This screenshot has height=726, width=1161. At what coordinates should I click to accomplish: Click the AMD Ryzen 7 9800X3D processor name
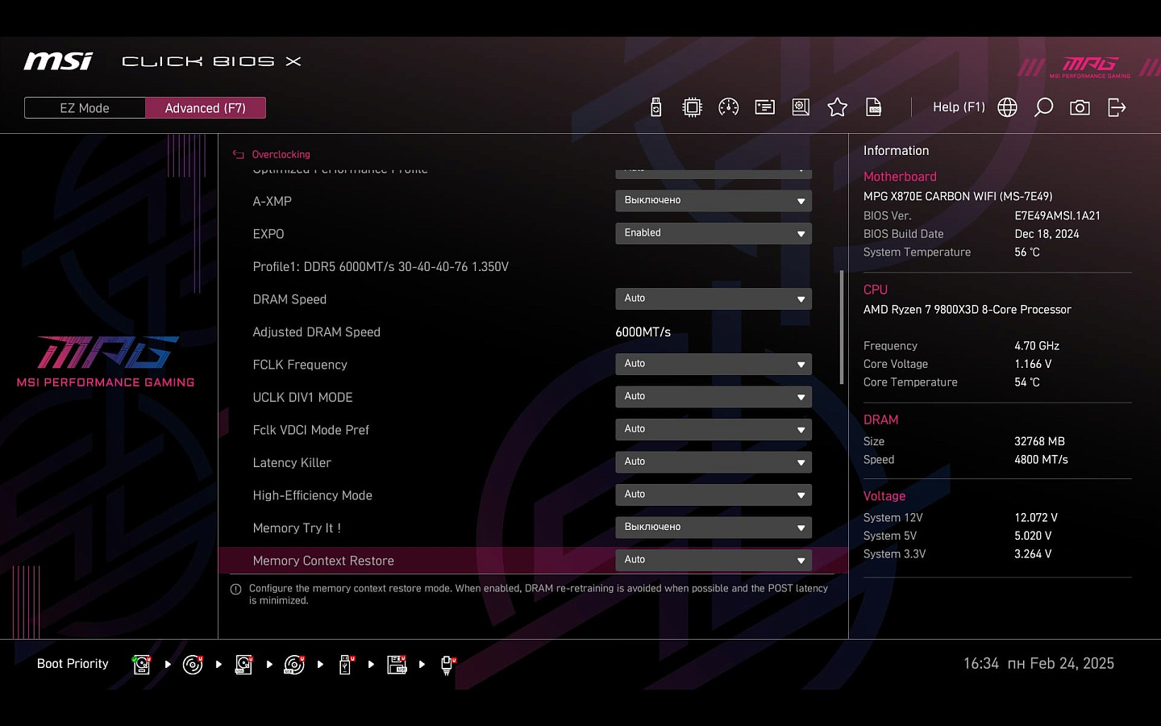click(967, 310)
